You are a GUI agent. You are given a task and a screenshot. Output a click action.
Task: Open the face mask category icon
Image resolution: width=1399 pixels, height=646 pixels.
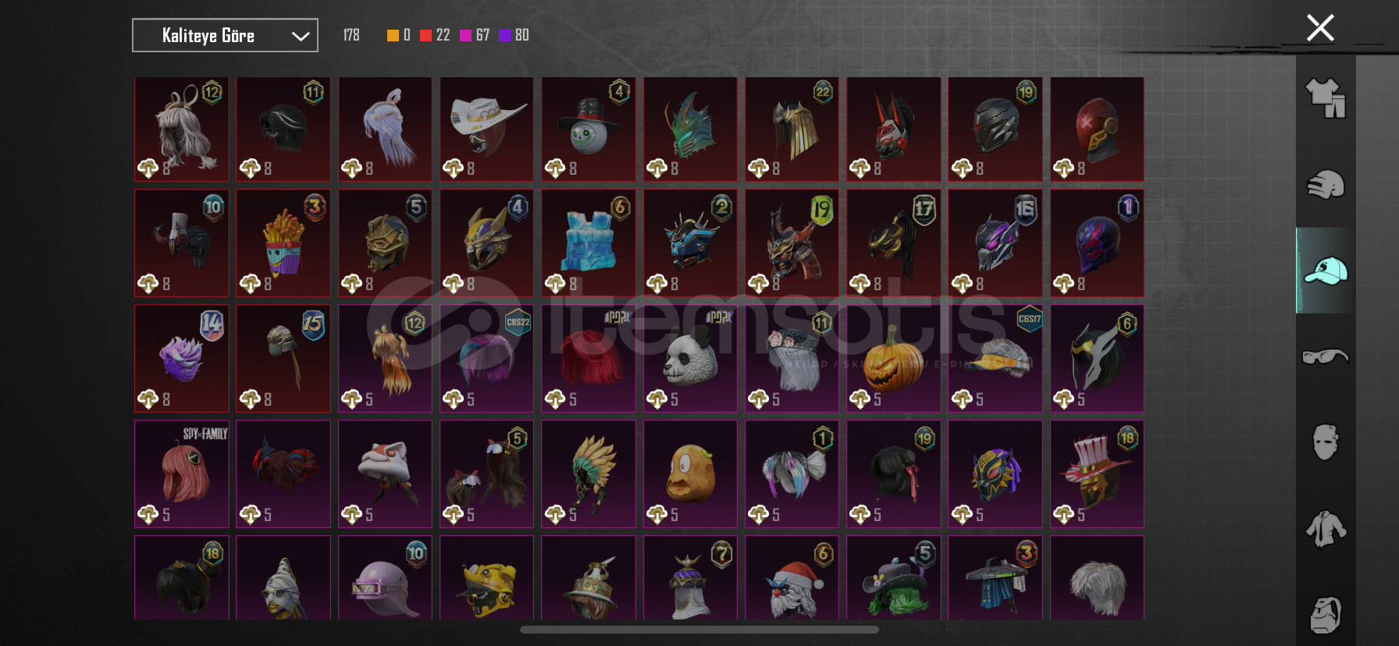point(1326,442)
